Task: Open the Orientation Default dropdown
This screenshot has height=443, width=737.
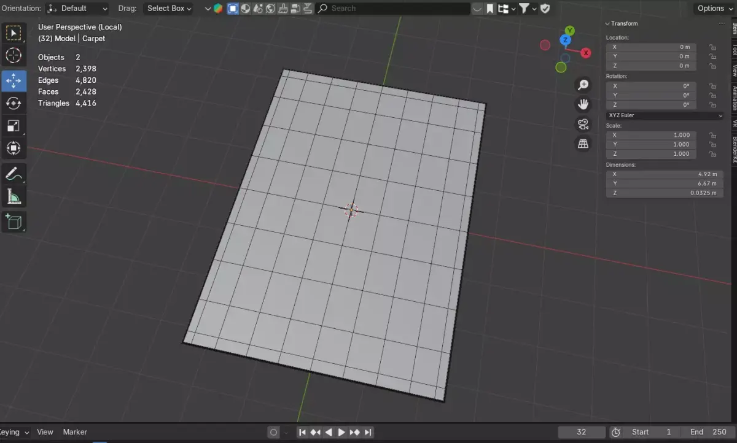Action: coord(77,9)
